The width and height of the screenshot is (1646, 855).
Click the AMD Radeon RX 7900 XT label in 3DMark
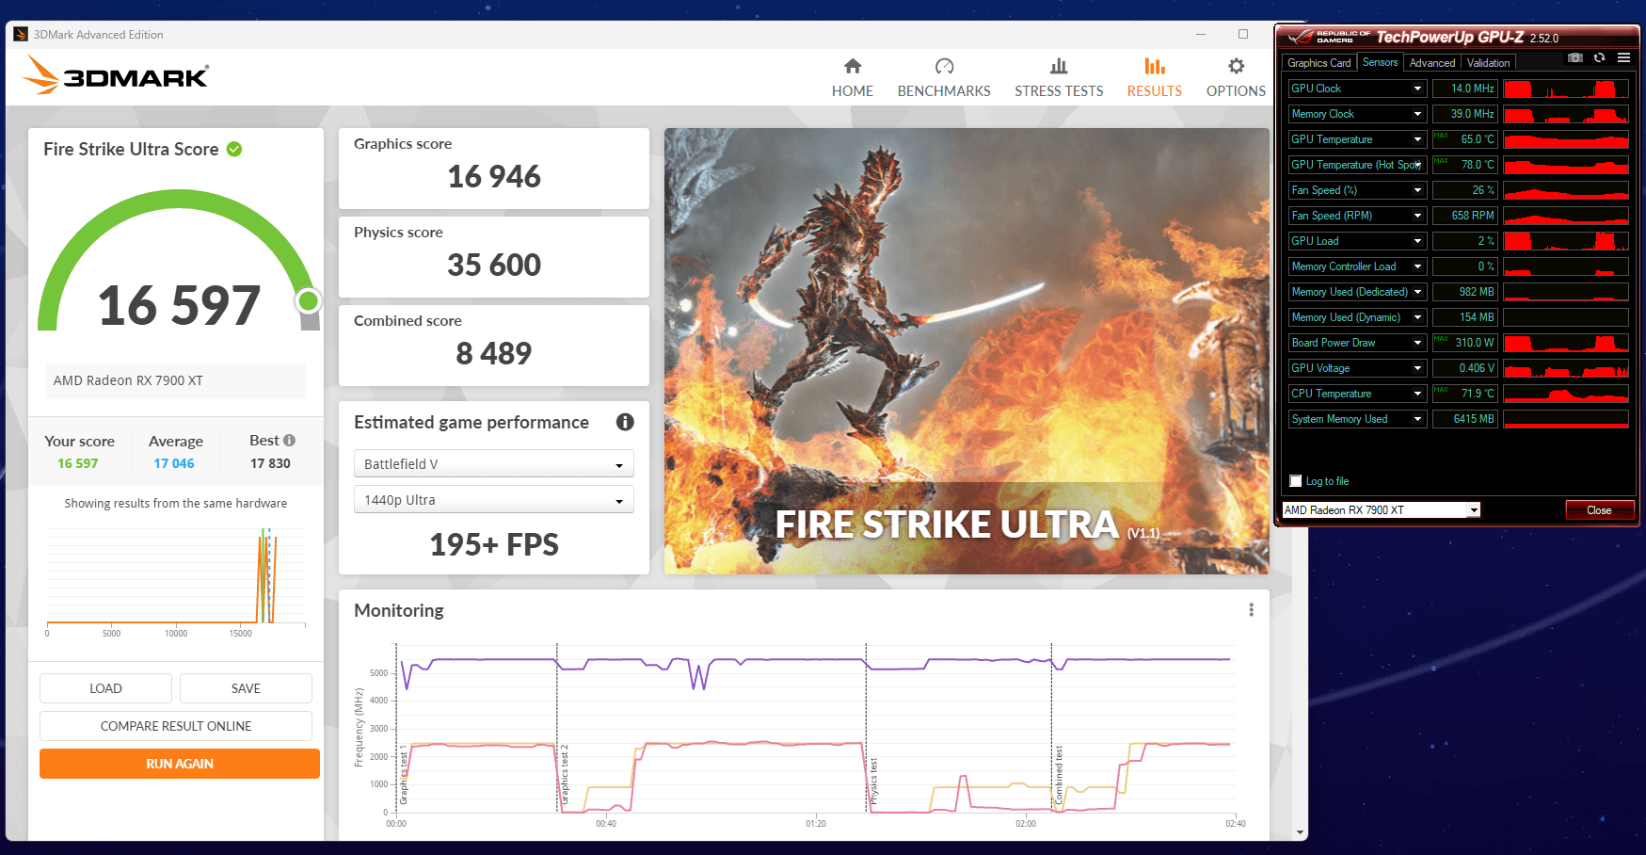tap(128, 380)
